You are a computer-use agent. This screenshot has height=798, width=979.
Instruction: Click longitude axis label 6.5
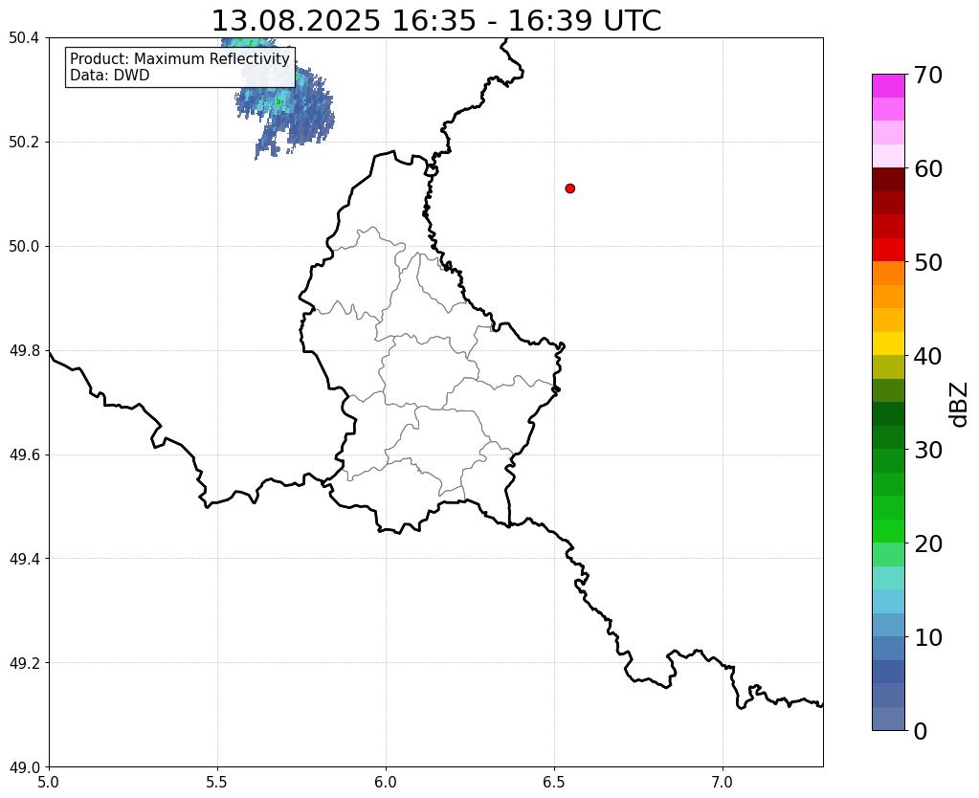pos(554,783)
